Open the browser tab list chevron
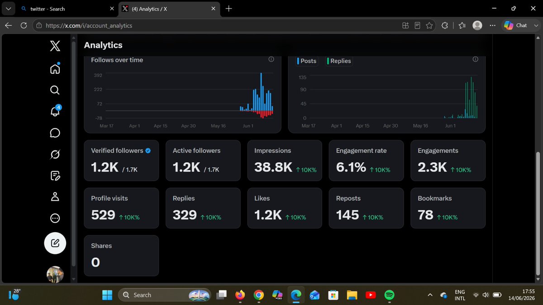 tap(8, 9)
